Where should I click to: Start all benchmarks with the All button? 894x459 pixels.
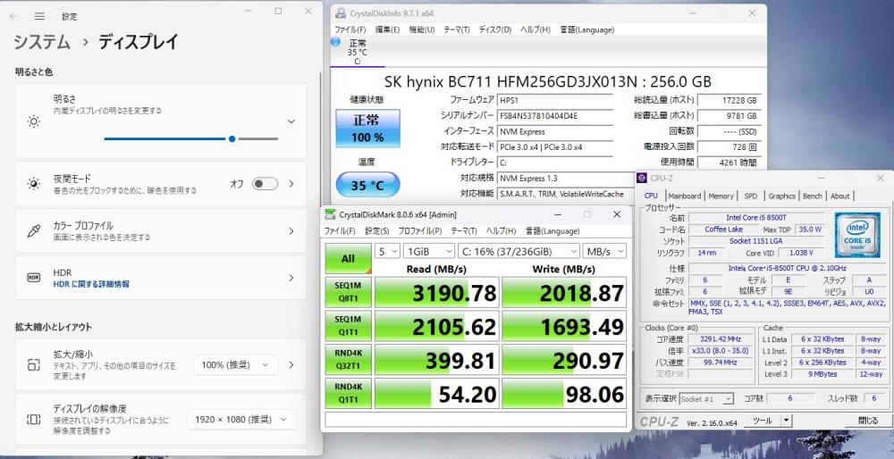click(348, 258)
